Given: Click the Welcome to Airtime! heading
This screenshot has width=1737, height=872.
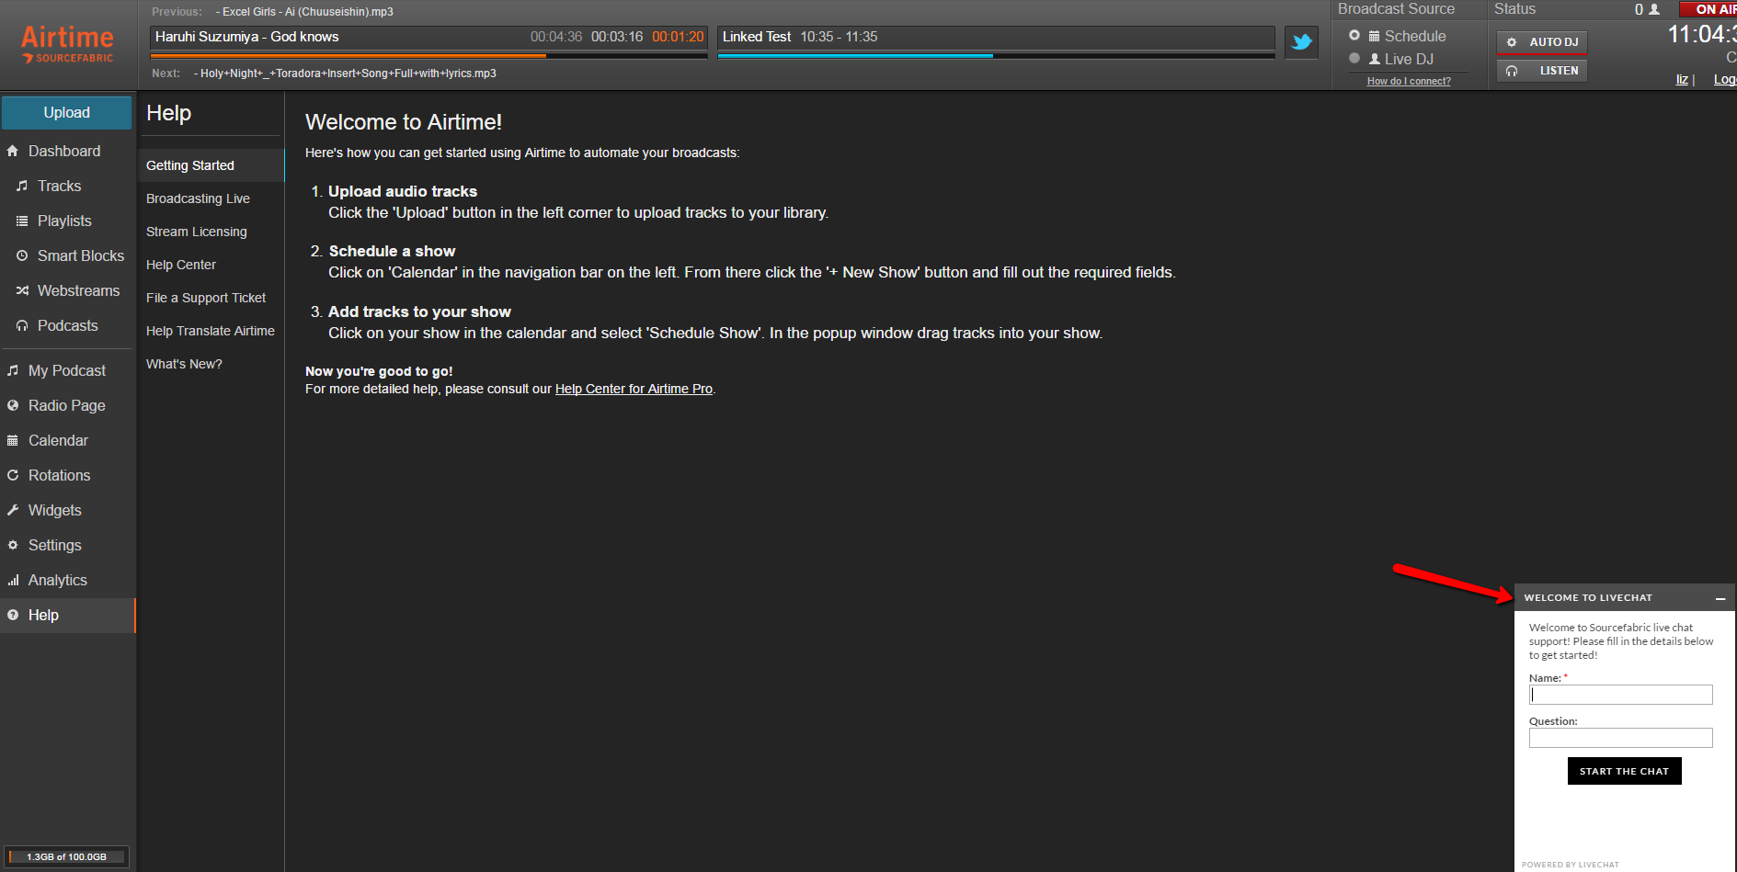Looking at the screenshot, I should [404, 122].
